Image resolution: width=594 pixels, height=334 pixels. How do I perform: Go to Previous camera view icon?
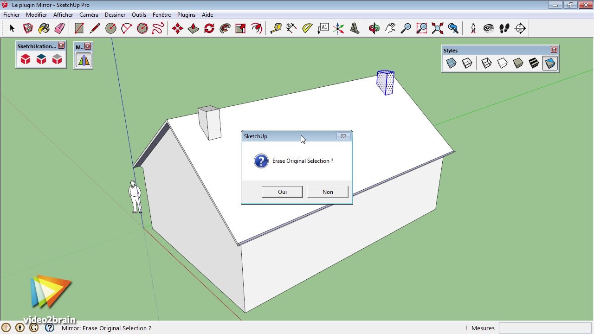(x=453, y=28)
